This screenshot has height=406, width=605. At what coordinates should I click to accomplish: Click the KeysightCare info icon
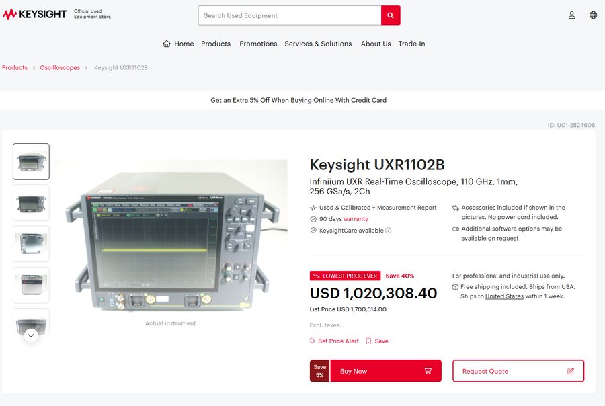(389, 231)
